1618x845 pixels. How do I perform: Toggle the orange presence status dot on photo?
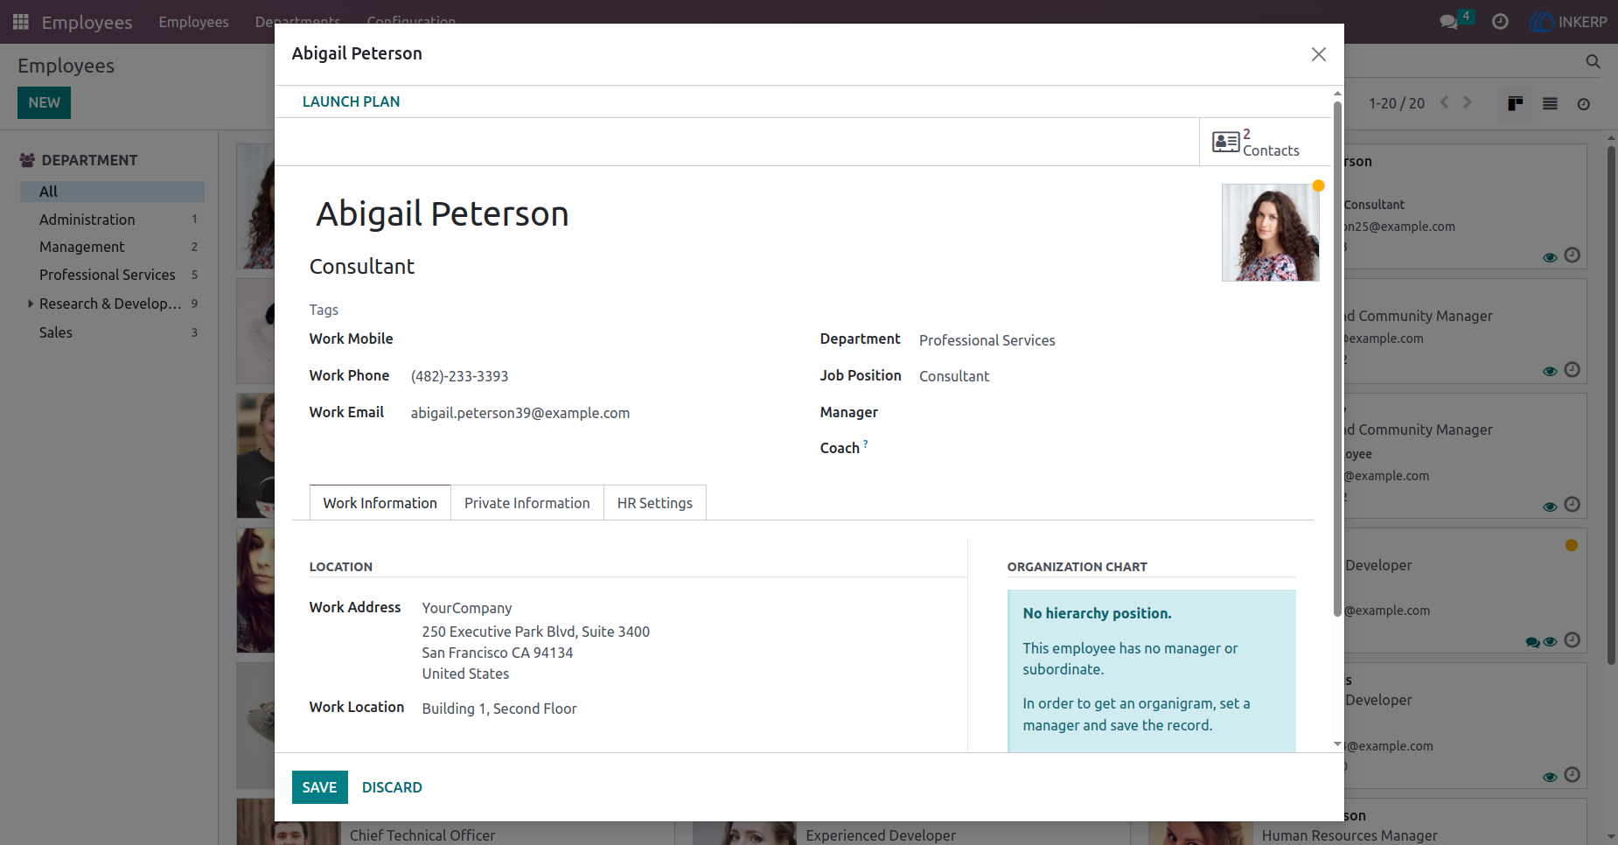tap(1318, 185)
